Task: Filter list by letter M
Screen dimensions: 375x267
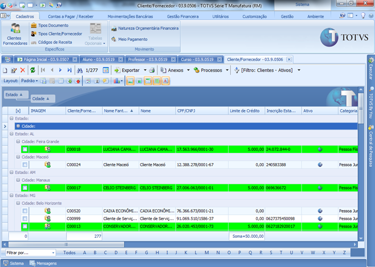Action: tap(206, 253)
